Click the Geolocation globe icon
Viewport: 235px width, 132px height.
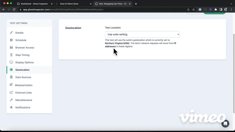11,70
